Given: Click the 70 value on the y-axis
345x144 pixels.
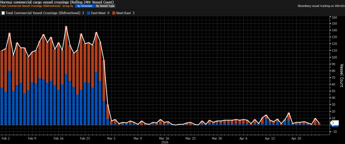Looking at the screenshot, I should click(x=334, y=78).
